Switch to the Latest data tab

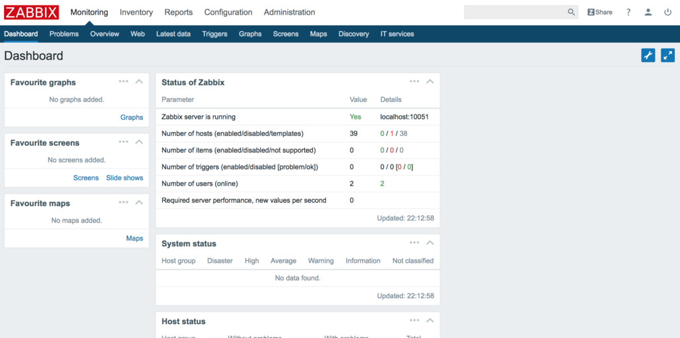click(x=173, y=34)
